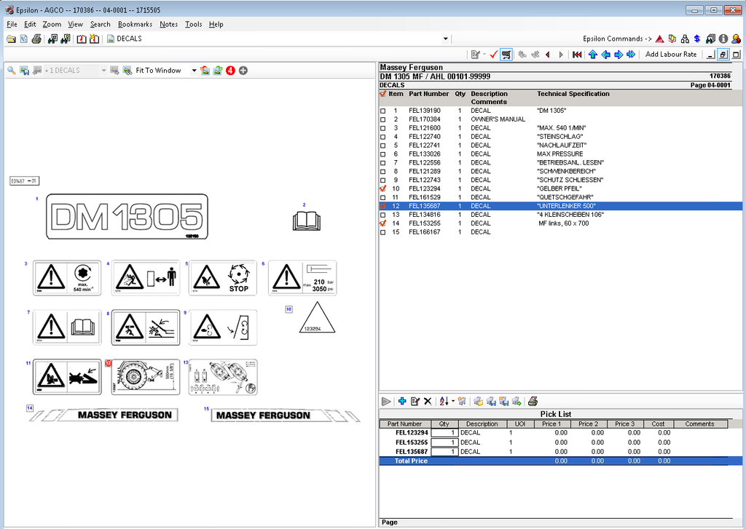Viewport: 746px width, 529px height.
Task: Uncheck item 10 FEL123294 checkbox
Action: coord(383,189)
